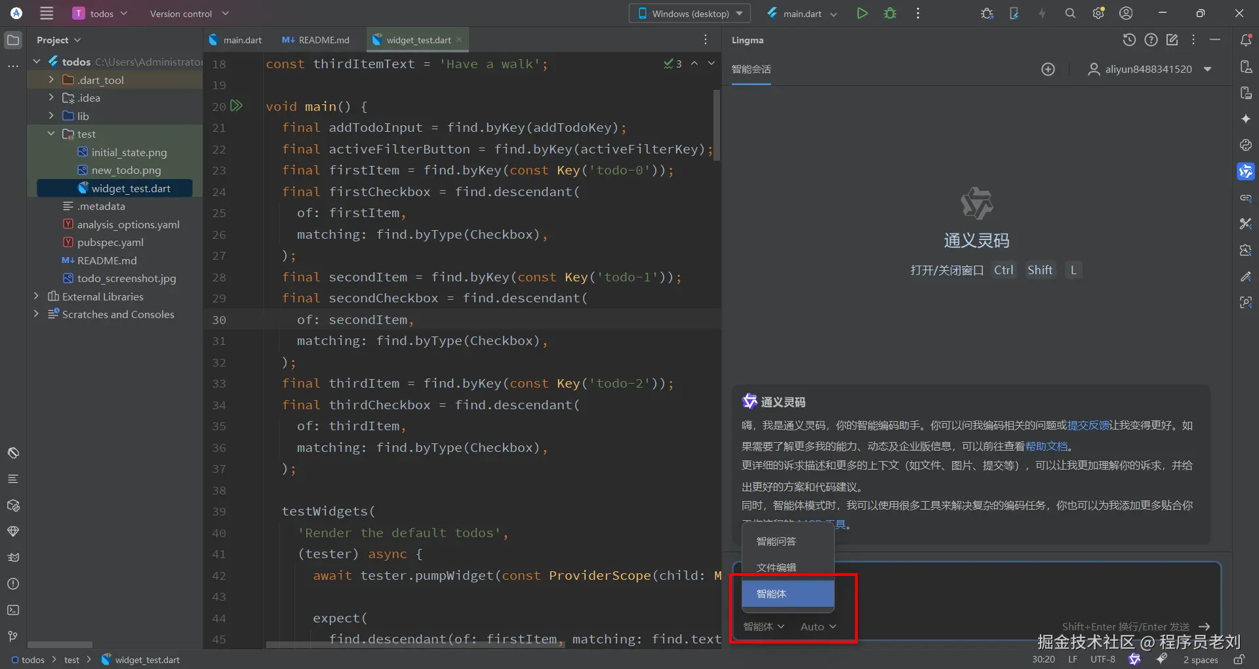The image size is (1259, 669).
Task: Open the 智能会话 tab
Action: pos(751,70)
